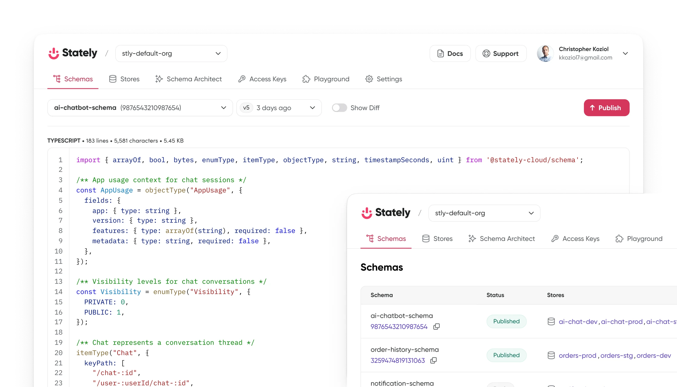Click the Docs button
The width and height of the screenshot is (677, 387).
[x=450, y=54]
